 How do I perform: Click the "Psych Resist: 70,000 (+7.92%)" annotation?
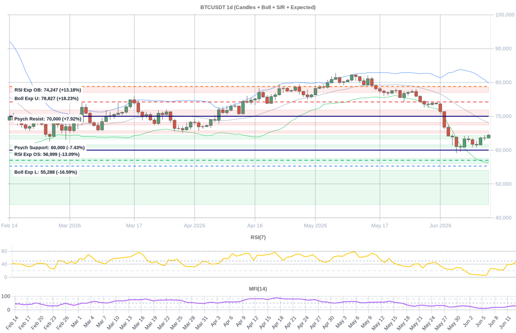click(x=47, y=119)
